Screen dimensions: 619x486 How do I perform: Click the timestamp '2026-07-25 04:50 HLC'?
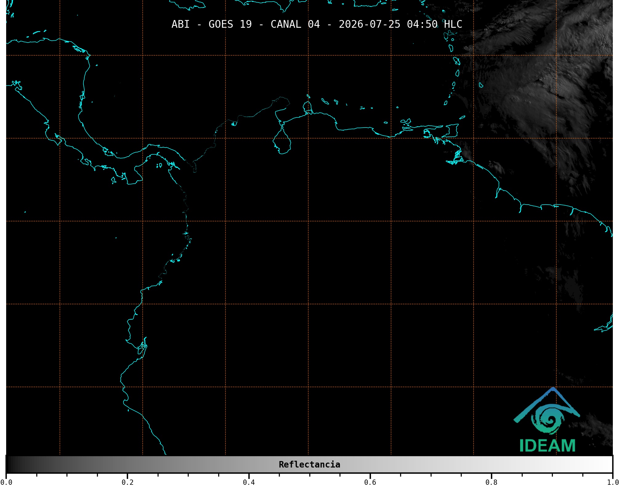coord(400,24)
